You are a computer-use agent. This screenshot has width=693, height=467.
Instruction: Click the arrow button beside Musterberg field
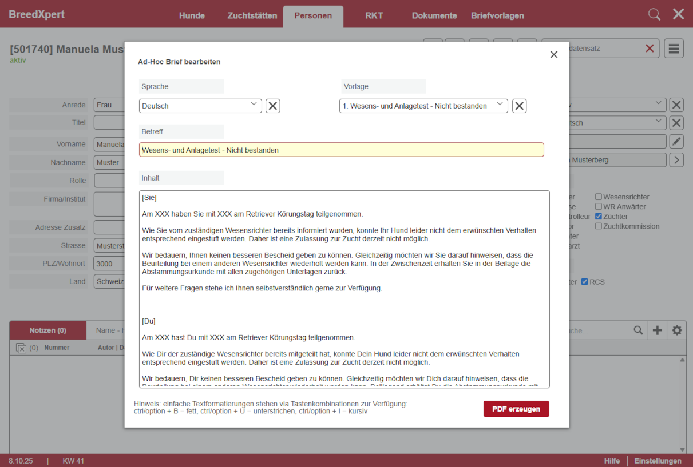(x=676, y=160)
